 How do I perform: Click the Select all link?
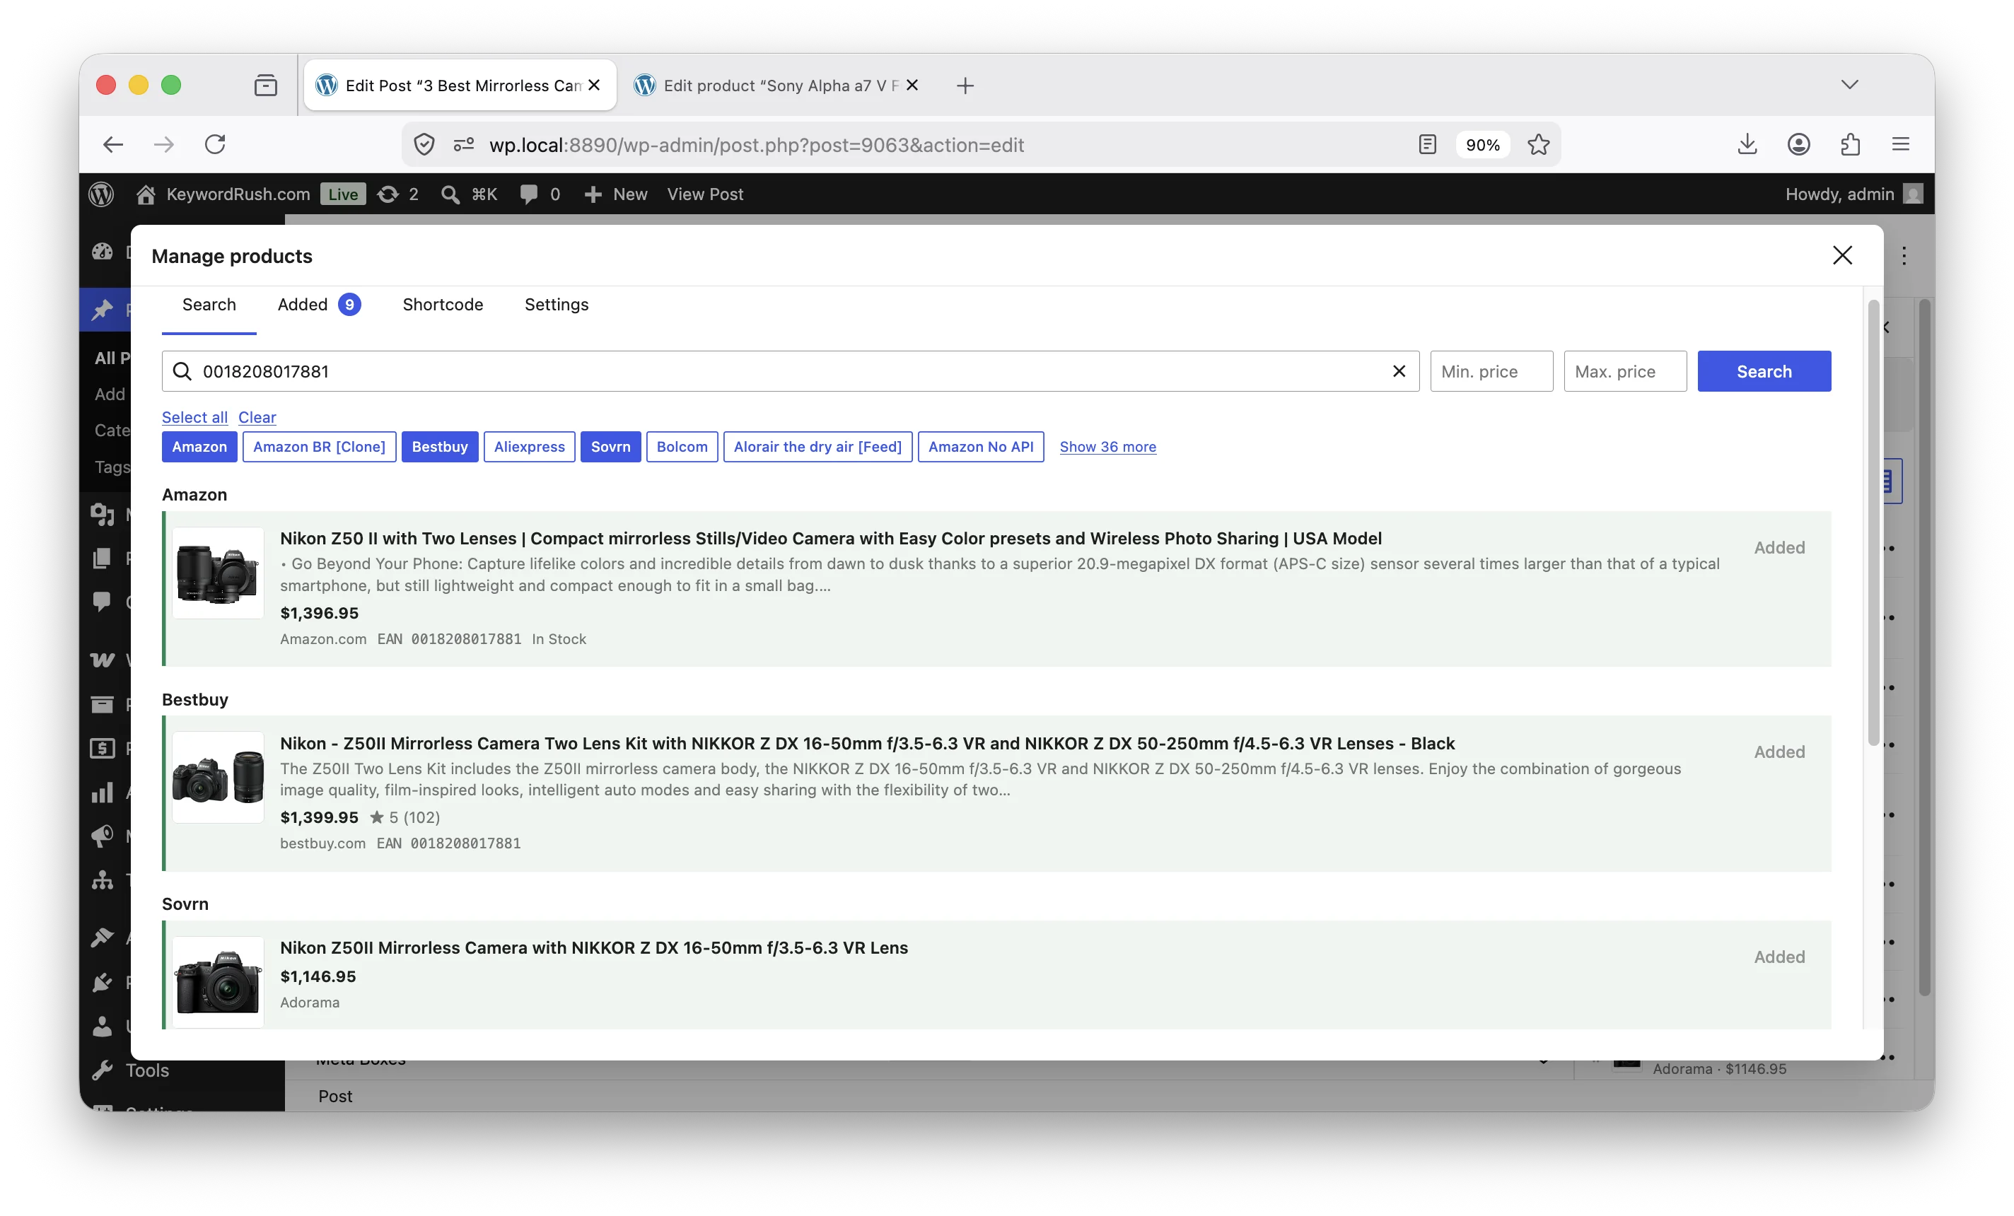click(x=194, y=417)
